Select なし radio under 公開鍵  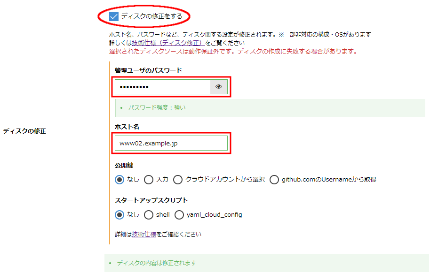120,179
